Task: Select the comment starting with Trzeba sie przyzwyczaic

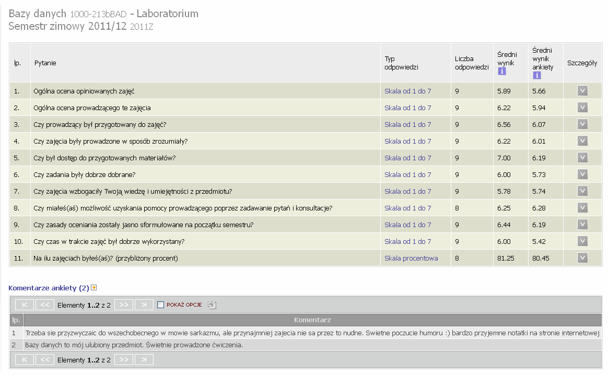Action: (x=312, y=333)
